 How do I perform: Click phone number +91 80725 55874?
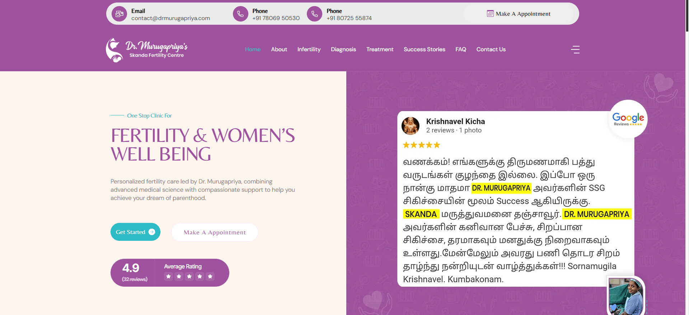point(349,18)
